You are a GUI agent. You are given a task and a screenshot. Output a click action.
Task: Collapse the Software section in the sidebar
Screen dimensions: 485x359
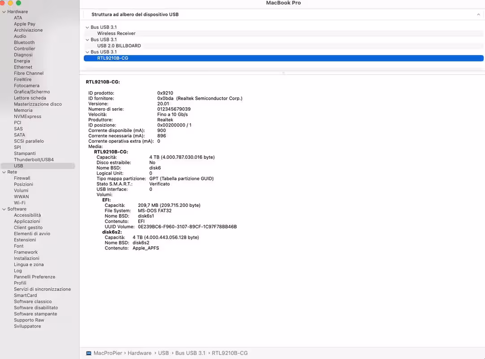coord(4,210)
